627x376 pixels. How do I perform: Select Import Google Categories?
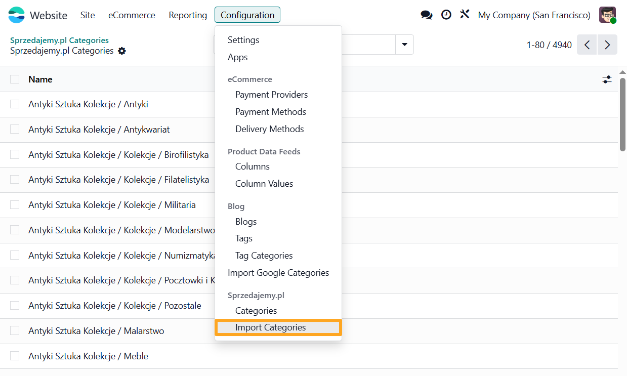[278, 273]
